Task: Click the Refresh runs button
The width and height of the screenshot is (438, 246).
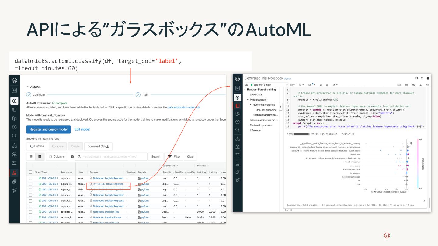Action: pos(37,146)
